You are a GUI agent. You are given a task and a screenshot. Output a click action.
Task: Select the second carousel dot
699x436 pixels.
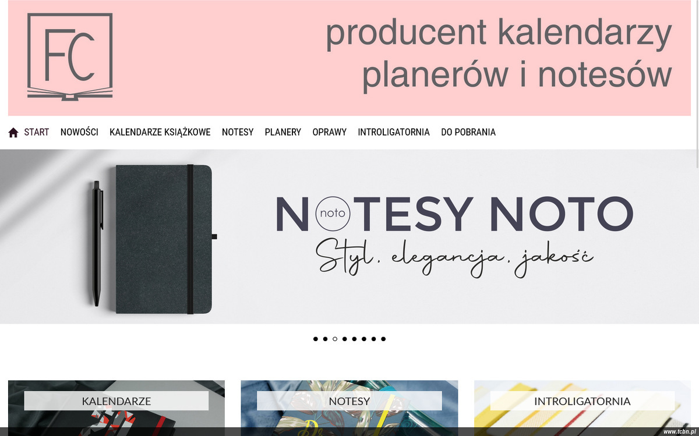(x=325, y=339)
